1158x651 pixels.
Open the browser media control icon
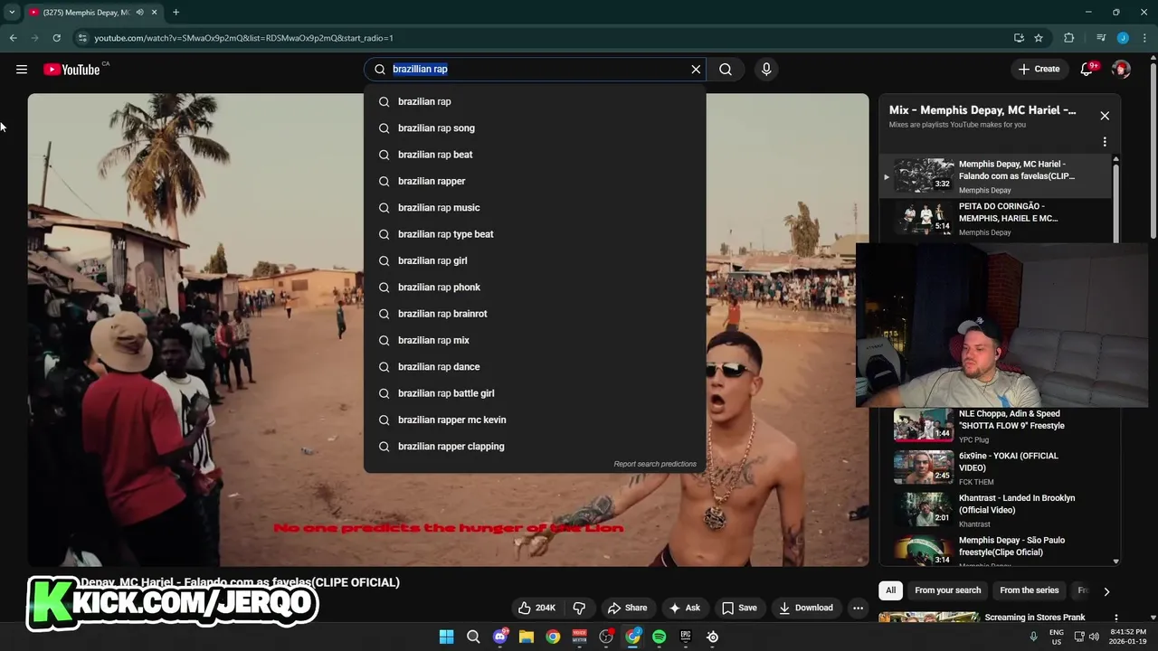coord(1100,38)
